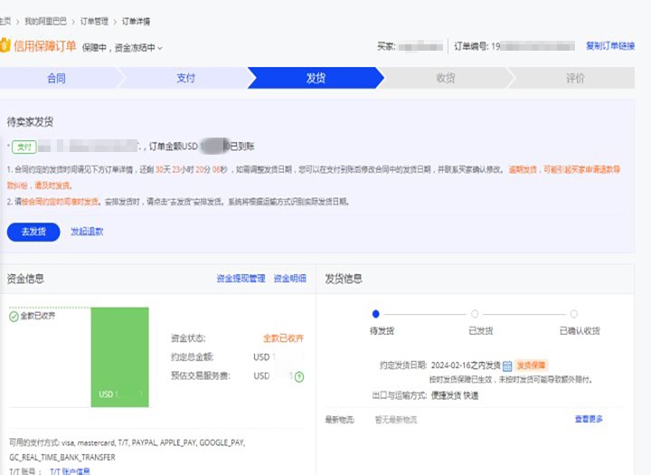Screen dimensions: 651x475
Task: Click the 发货保障 badge
Action: [531, 366]
